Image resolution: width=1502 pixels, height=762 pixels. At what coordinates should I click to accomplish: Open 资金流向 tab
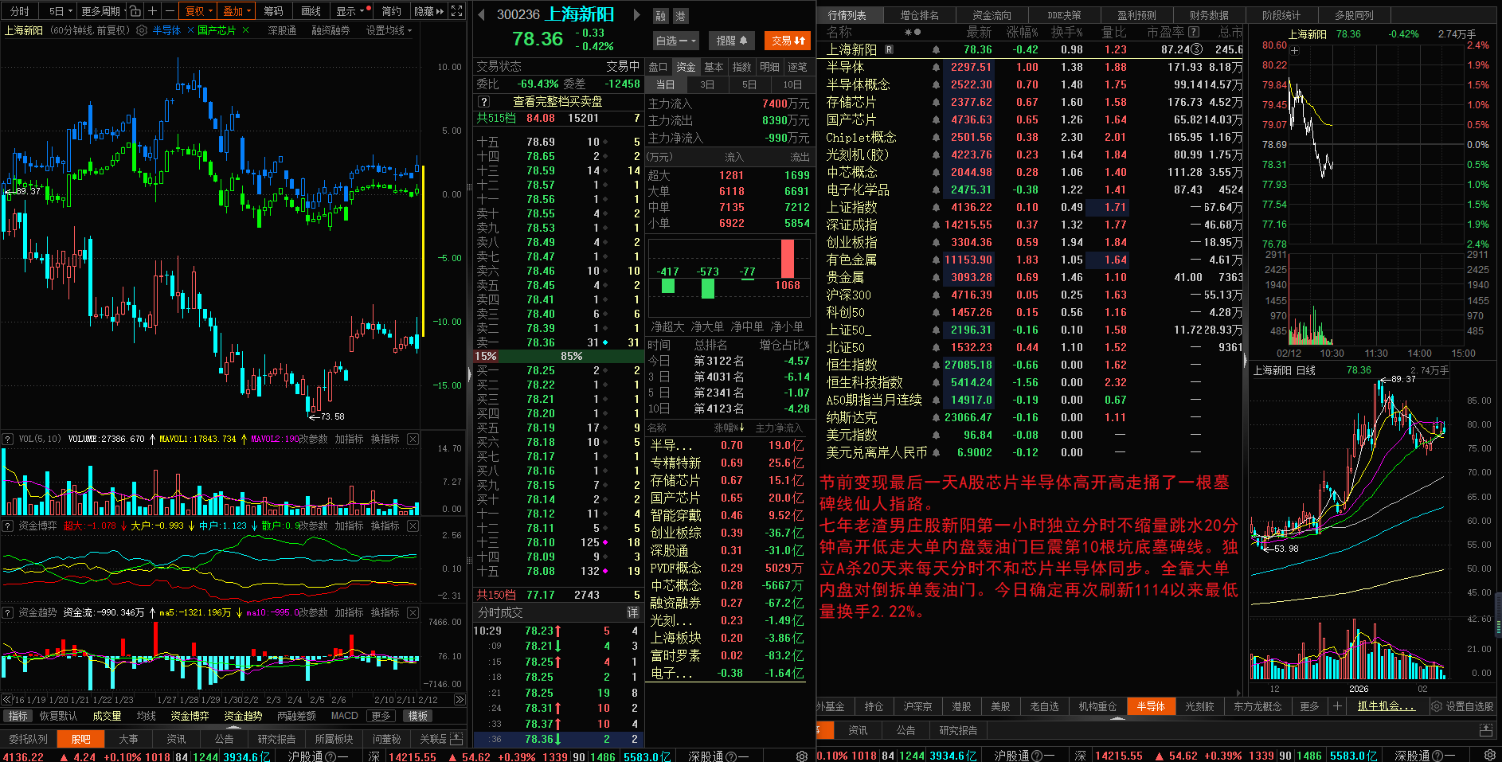point(992,14)
